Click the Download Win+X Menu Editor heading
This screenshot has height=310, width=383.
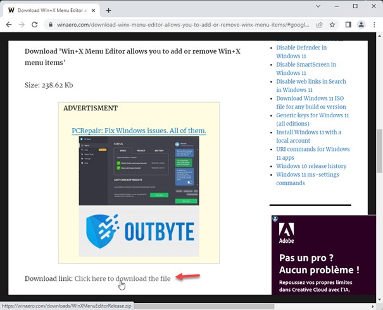tap(133, 57)
